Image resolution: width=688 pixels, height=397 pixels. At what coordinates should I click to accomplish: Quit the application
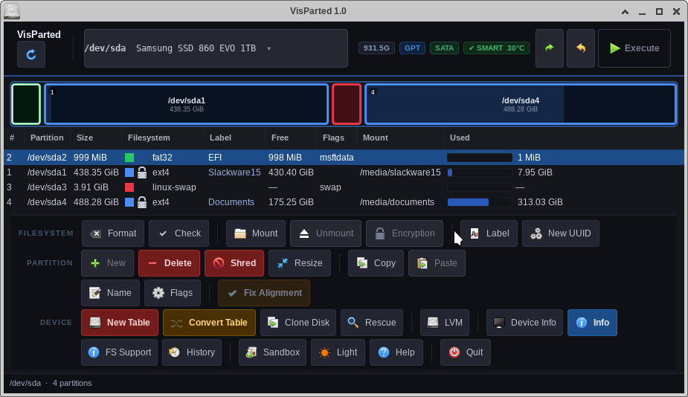[x=466, y=352]
